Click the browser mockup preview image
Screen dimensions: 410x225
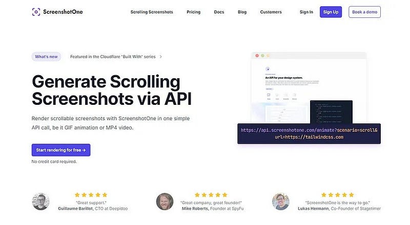(x=309, y=88)
